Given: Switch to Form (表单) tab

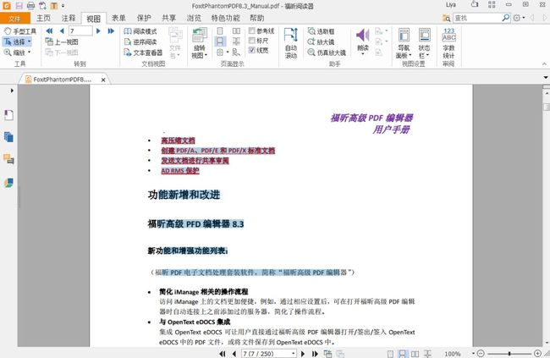Looking at the screenshot, I should click(118, 18).
